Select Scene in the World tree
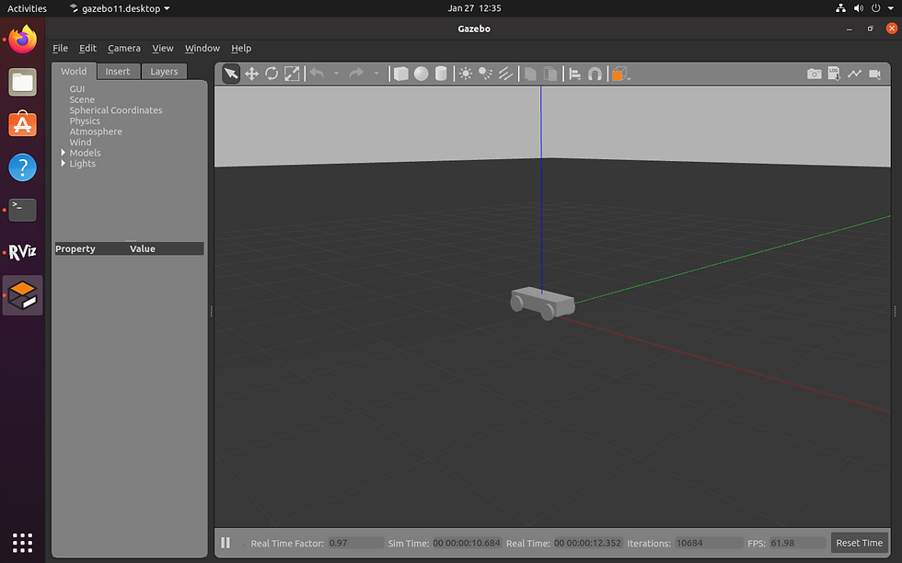 (82, 99)
